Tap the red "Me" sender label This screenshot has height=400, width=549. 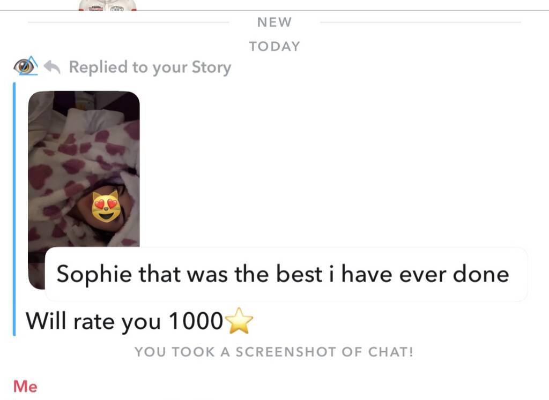coord(25,387)
